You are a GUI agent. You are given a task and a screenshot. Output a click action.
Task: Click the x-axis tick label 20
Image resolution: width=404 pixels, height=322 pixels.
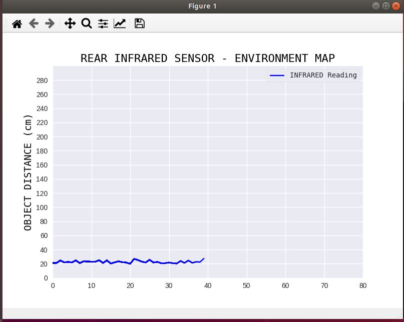click(130, 285)
